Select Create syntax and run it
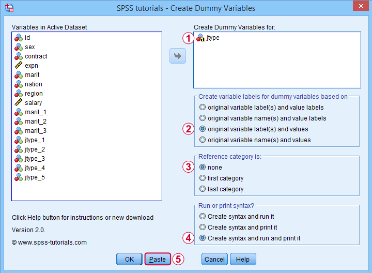Screen dimensions: 372x273 click(237, 217)
